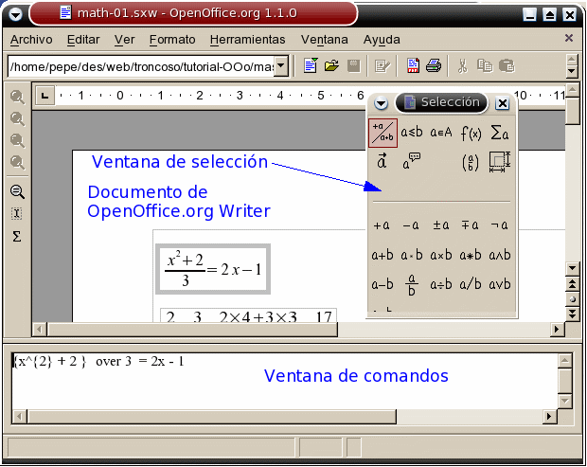The height and width of the screenshot is (467, 587).
Task: Click the command window scroll up arrow
Action: click(564, 361)
